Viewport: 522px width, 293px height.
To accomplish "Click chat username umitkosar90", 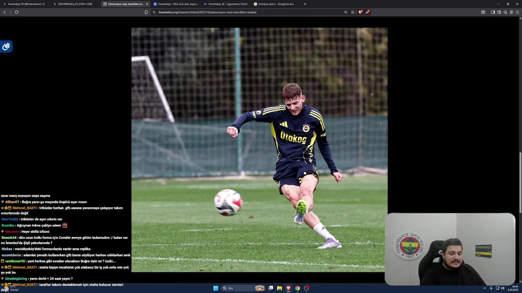I will [15, 261].
